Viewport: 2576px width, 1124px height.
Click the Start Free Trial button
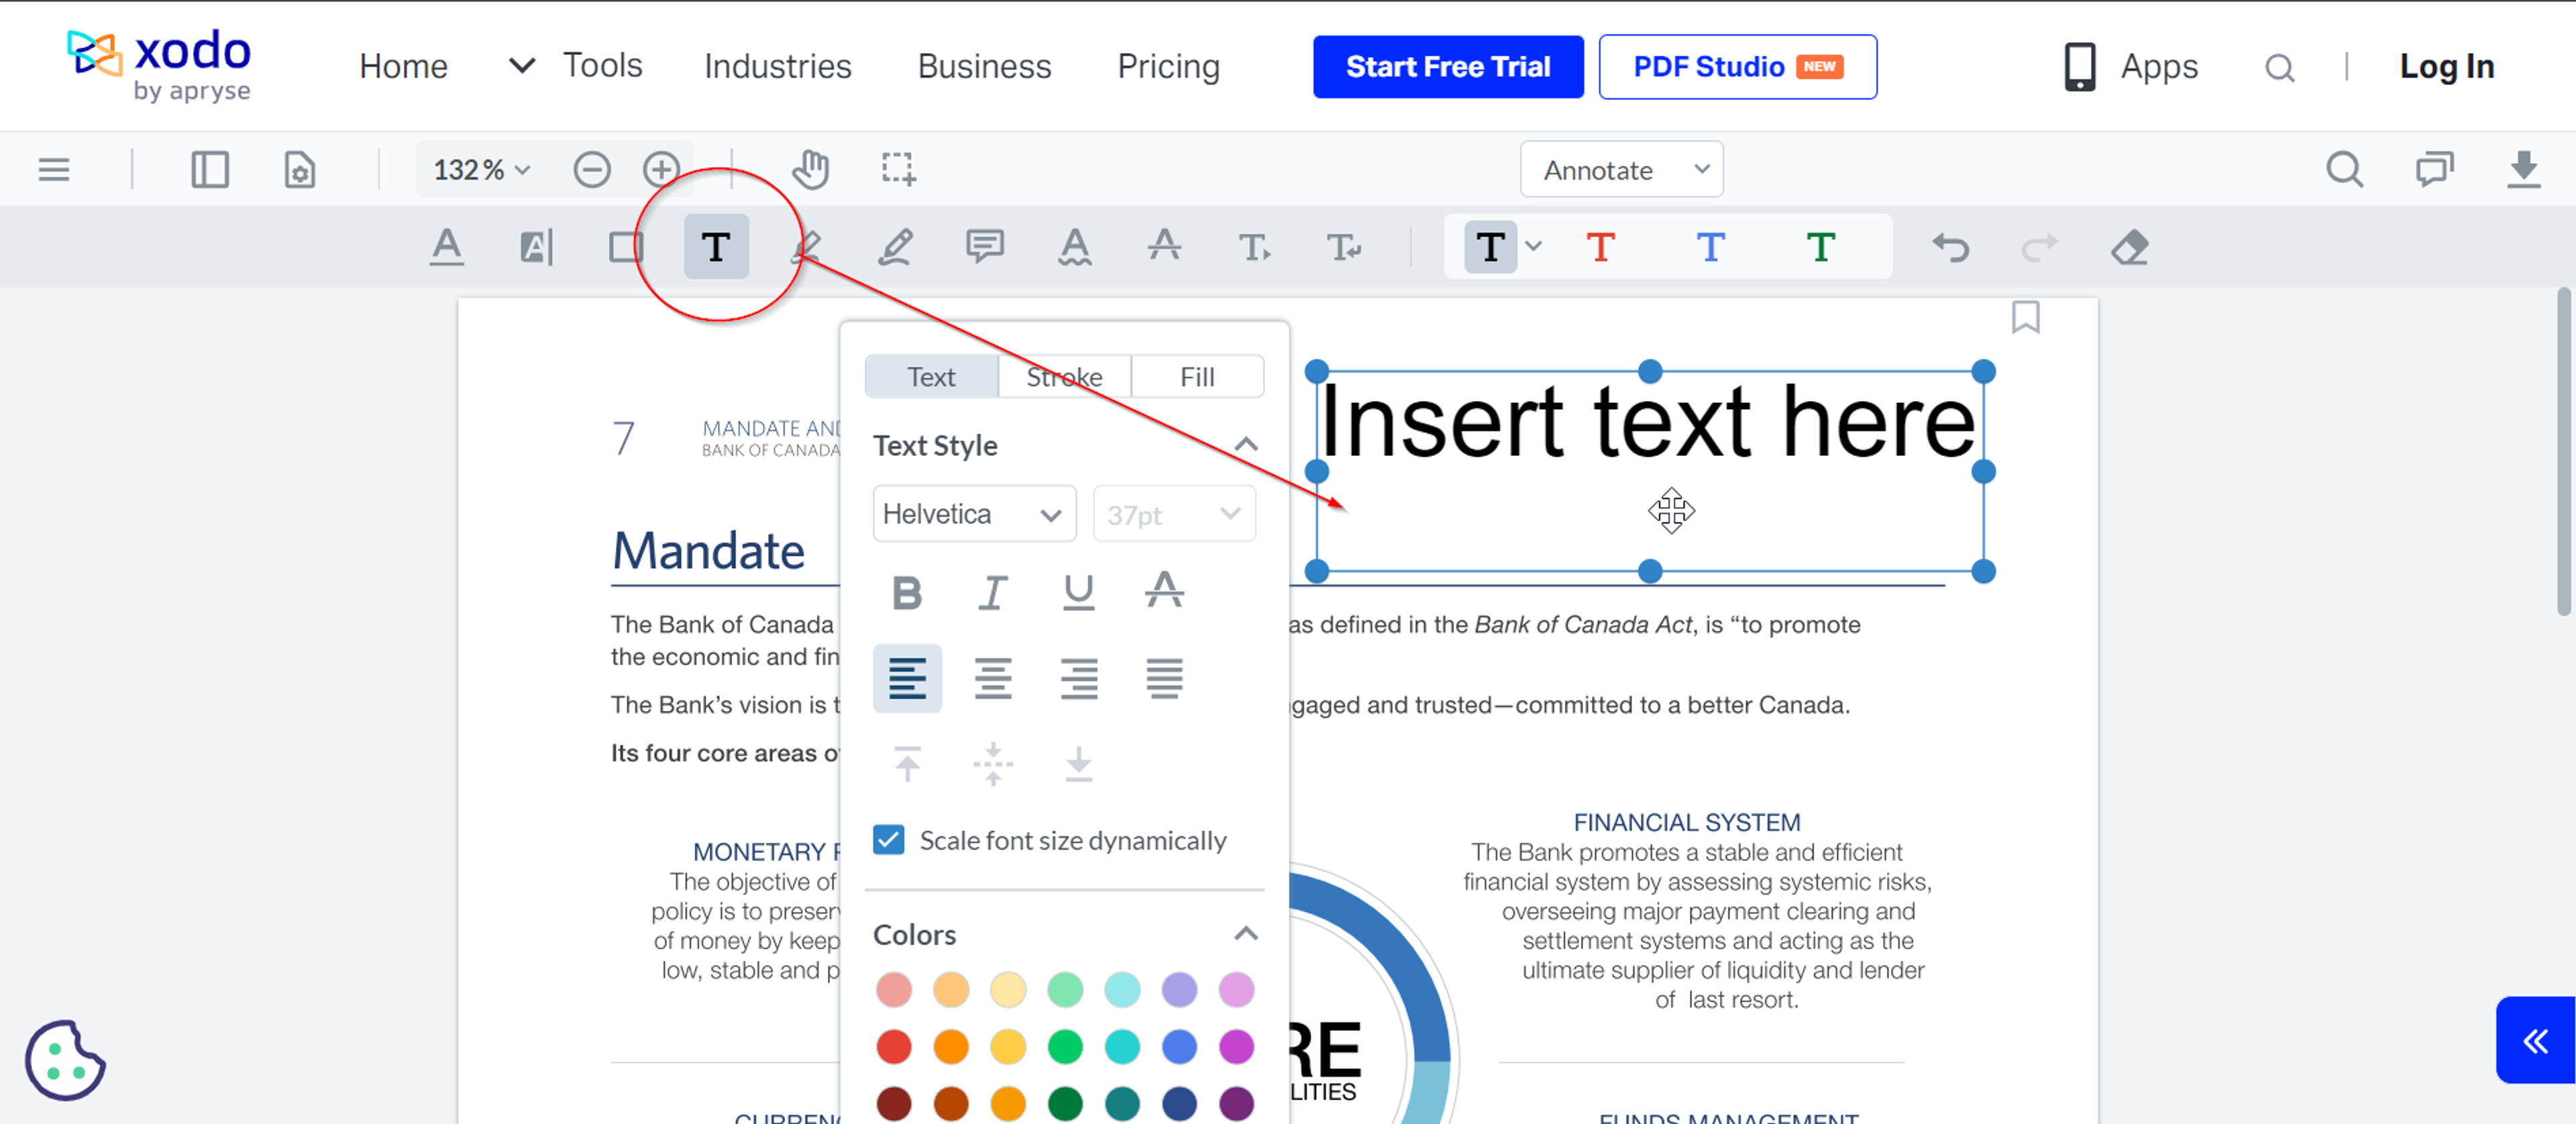coord(1448,67)
